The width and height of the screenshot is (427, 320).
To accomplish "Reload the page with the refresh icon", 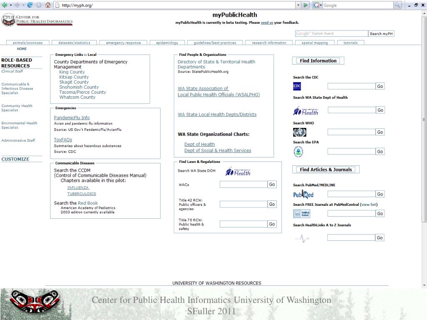I will coord(30,5).
